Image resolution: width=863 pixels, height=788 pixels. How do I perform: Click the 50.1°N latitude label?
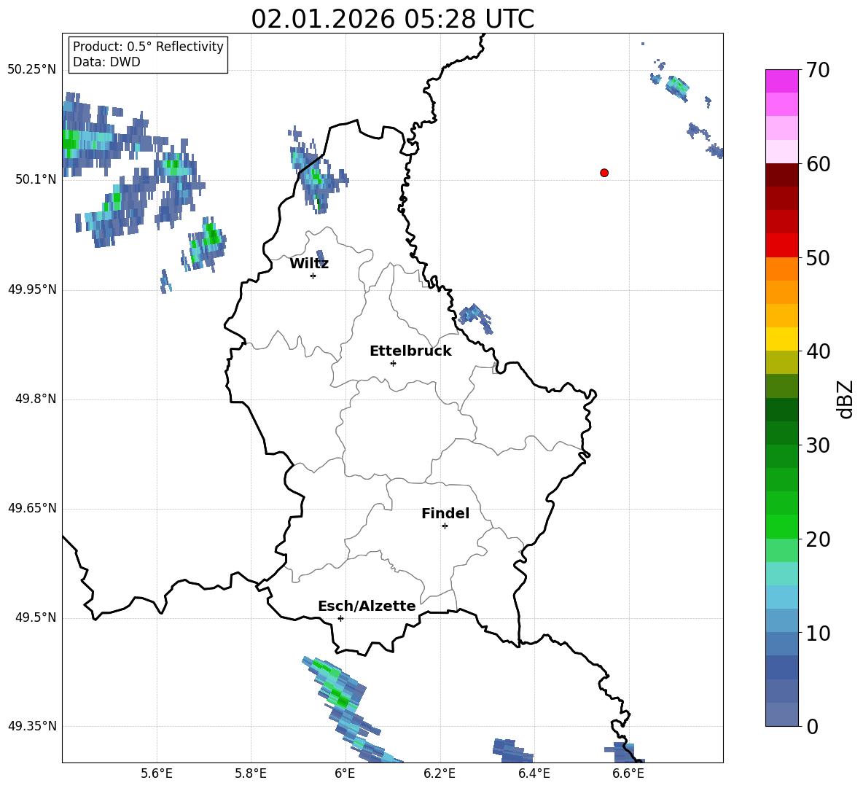pyautogui.click(x=36, y=179)
